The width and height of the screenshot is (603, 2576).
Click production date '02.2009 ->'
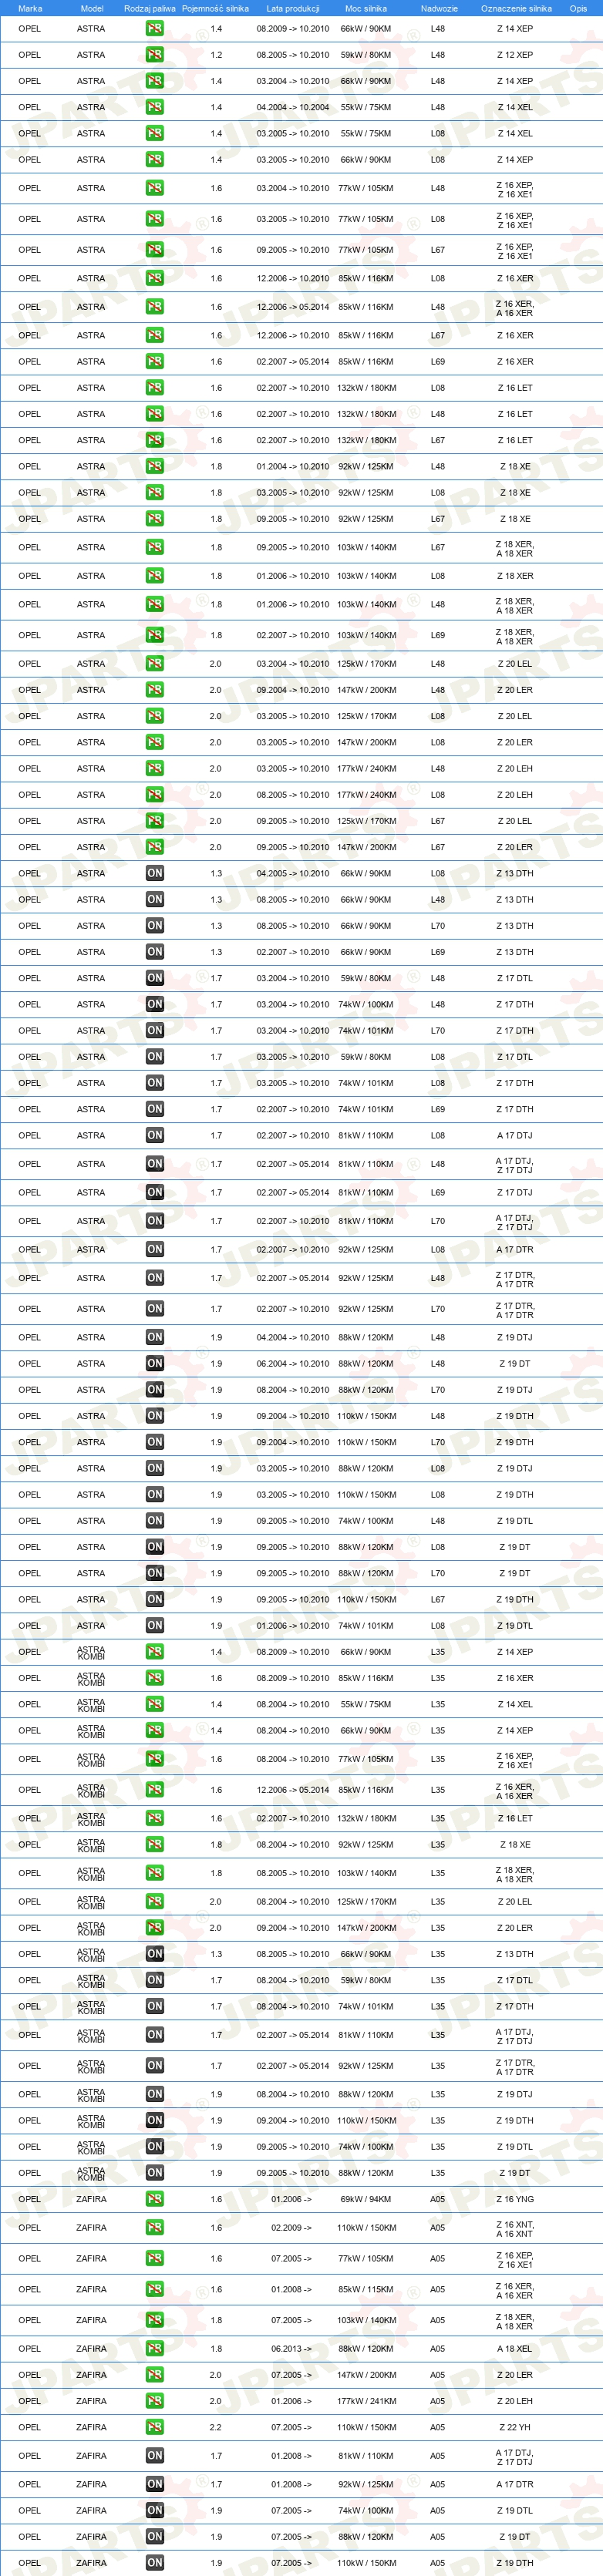pyautogui.click(x=291, y=2228)
